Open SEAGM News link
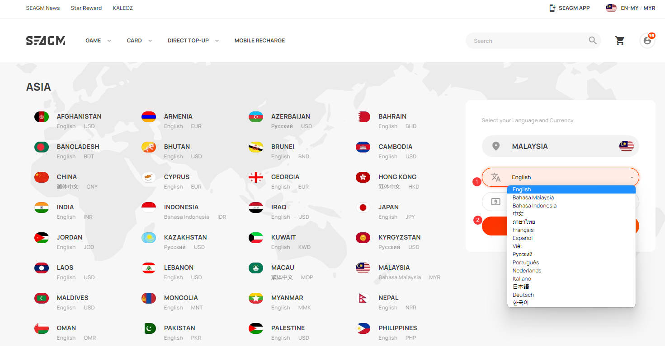The image size is (665, 346). [x=43, y=8]
